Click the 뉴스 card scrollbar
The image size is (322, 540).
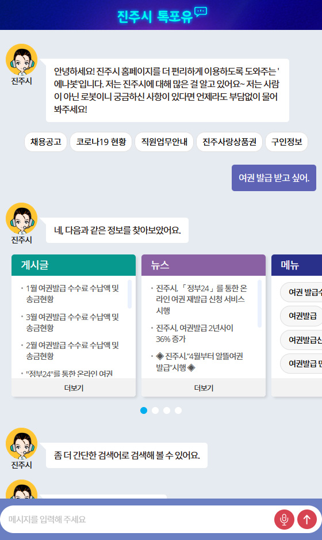[260, 303]
